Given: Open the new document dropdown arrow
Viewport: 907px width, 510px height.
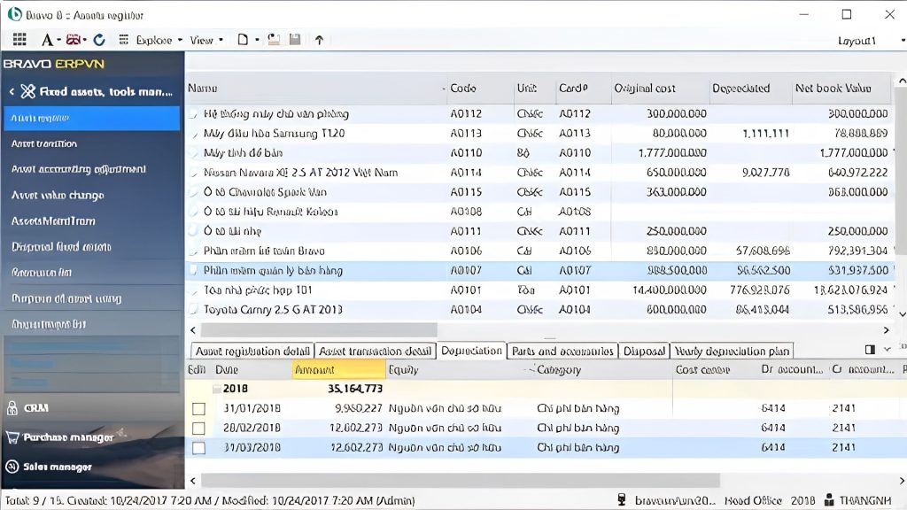Looking at the screenshot, I should point(257,40).
